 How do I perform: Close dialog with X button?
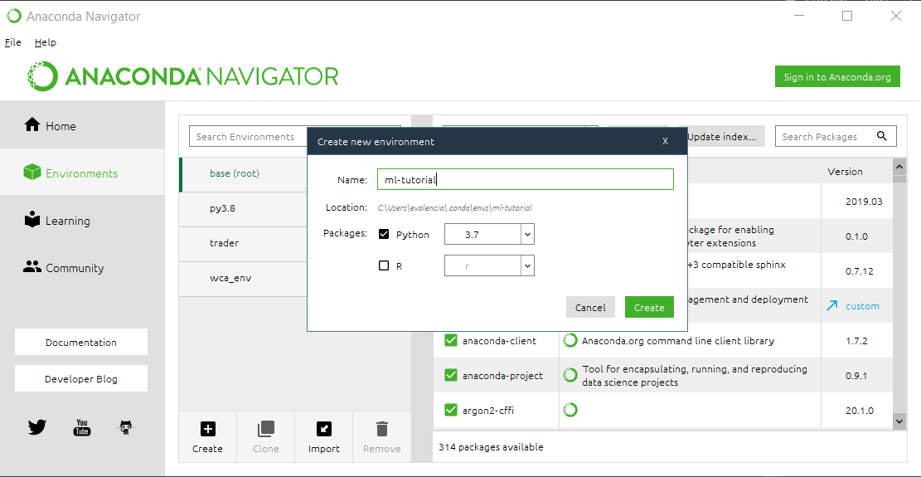pyautogui.click(x=665, y=141)
